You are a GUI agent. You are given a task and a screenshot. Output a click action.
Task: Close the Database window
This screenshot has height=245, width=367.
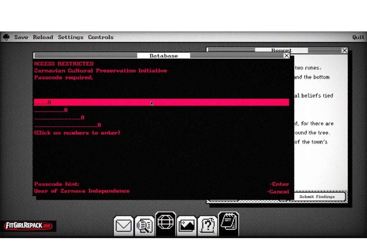[x=286, y=56]
